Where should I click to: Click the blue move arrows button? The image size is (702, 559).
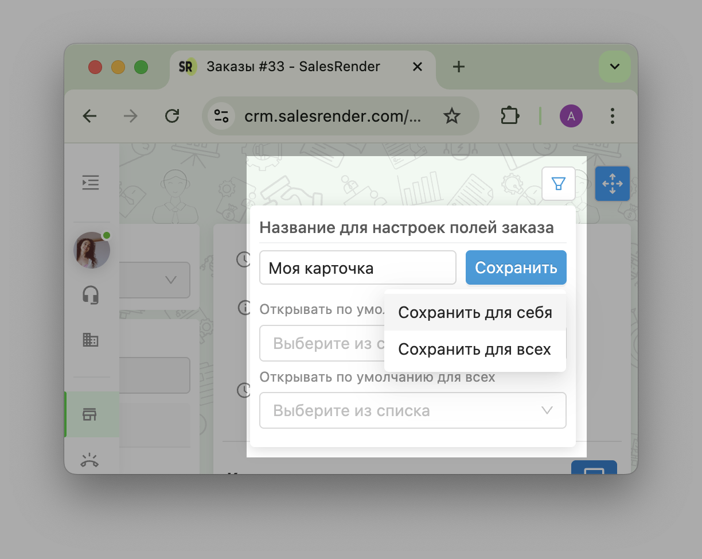click(x=613, y=184)
